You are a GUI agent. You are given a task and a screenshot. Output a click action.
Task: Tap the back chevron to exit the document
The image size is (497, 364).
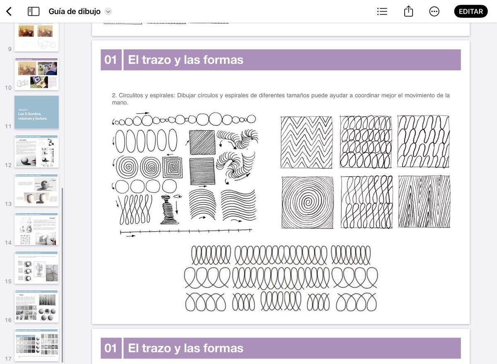9,11
